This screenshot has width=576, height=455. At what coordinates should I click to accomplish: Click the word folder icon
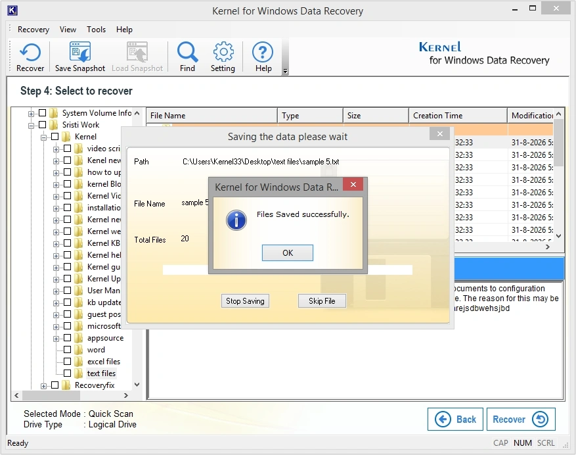79,349
